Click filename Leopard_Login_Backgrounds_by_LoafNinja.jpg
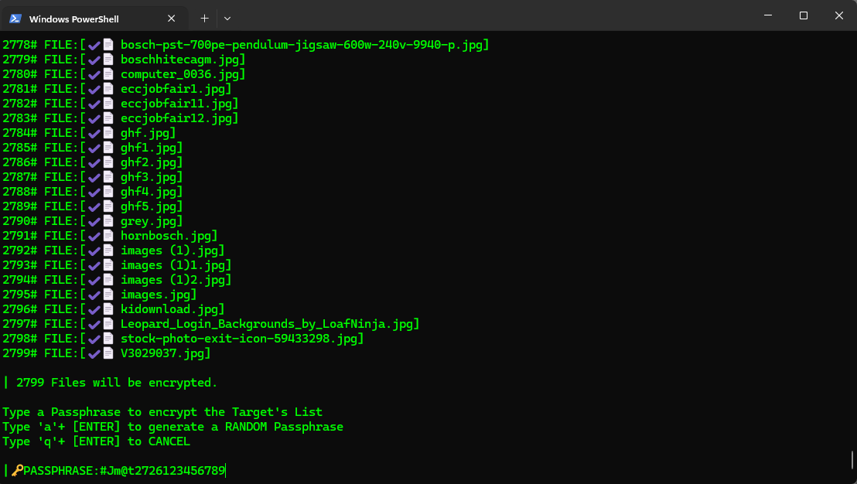Viewport: 857px width, 484px height. pyautogui.click(x=267, y=324)
